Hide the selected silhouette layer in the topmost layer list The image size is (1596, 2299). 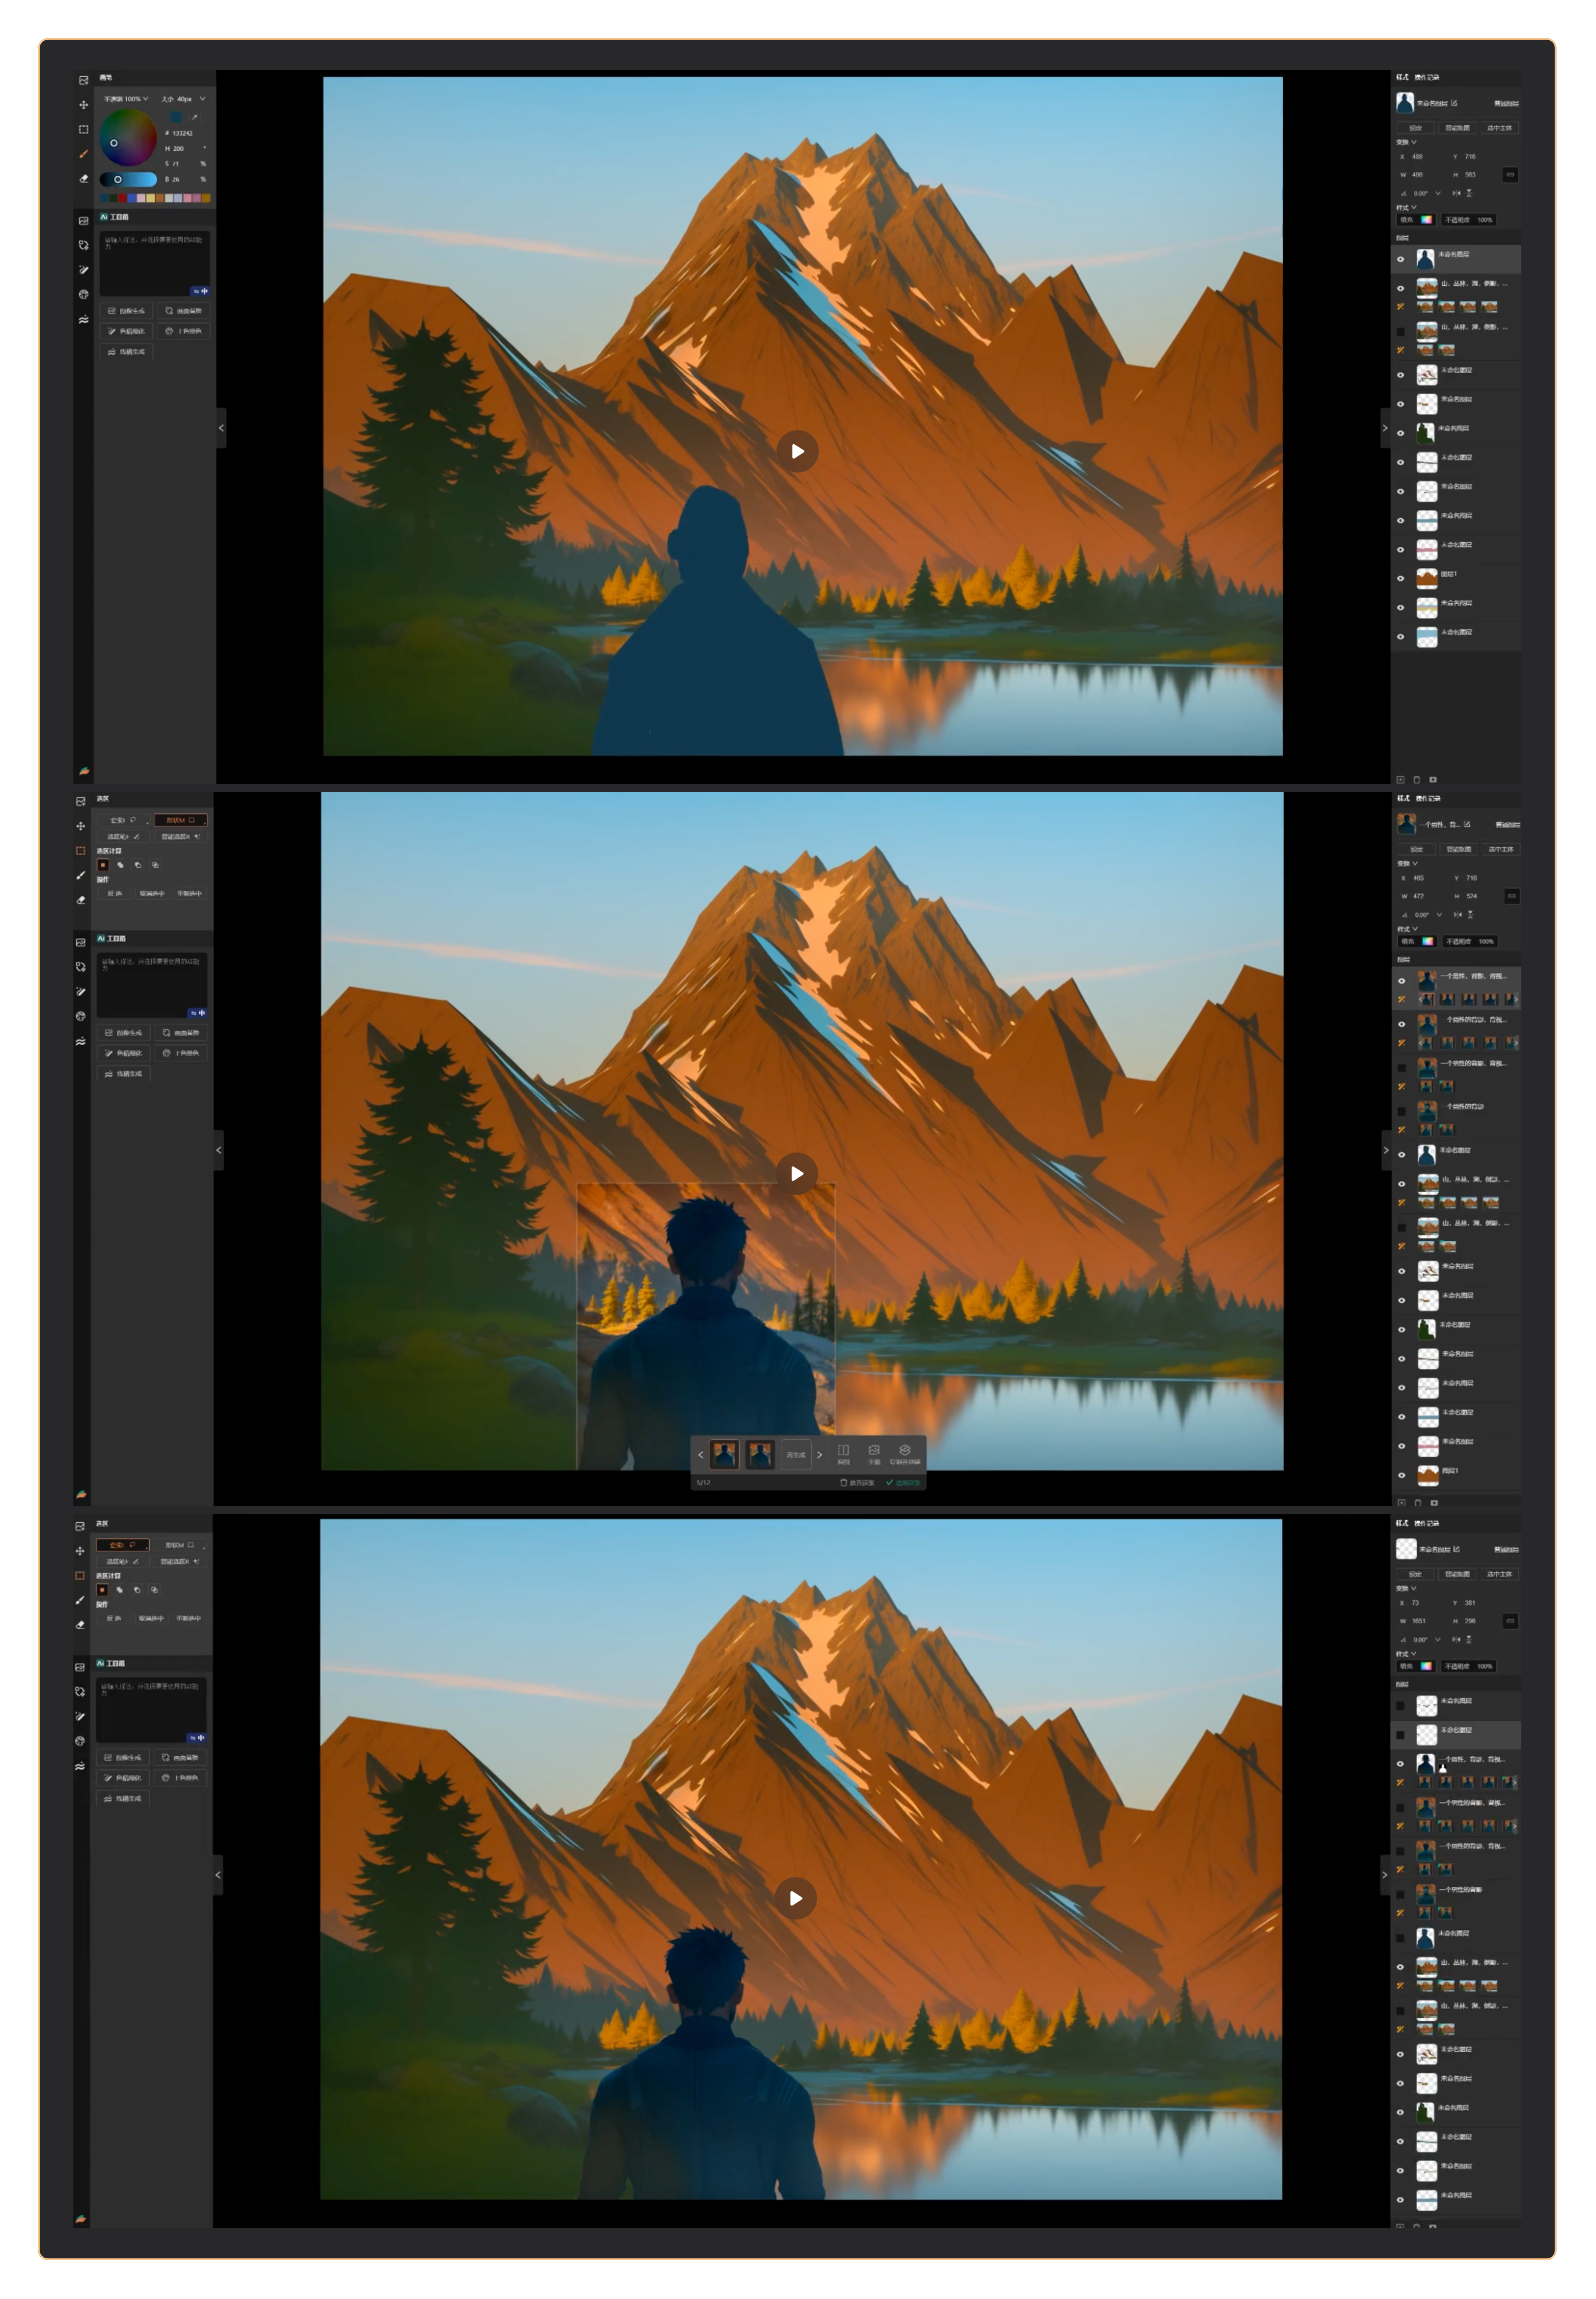(x=1400, y=259)
